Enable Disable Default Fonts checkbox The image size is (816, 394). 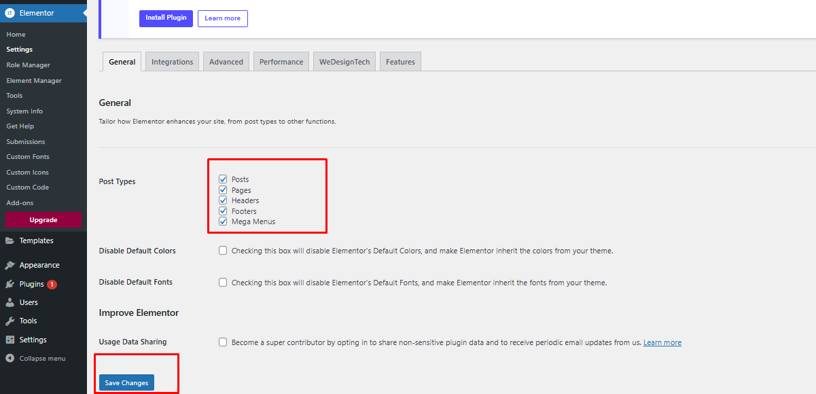pos(223,282)
